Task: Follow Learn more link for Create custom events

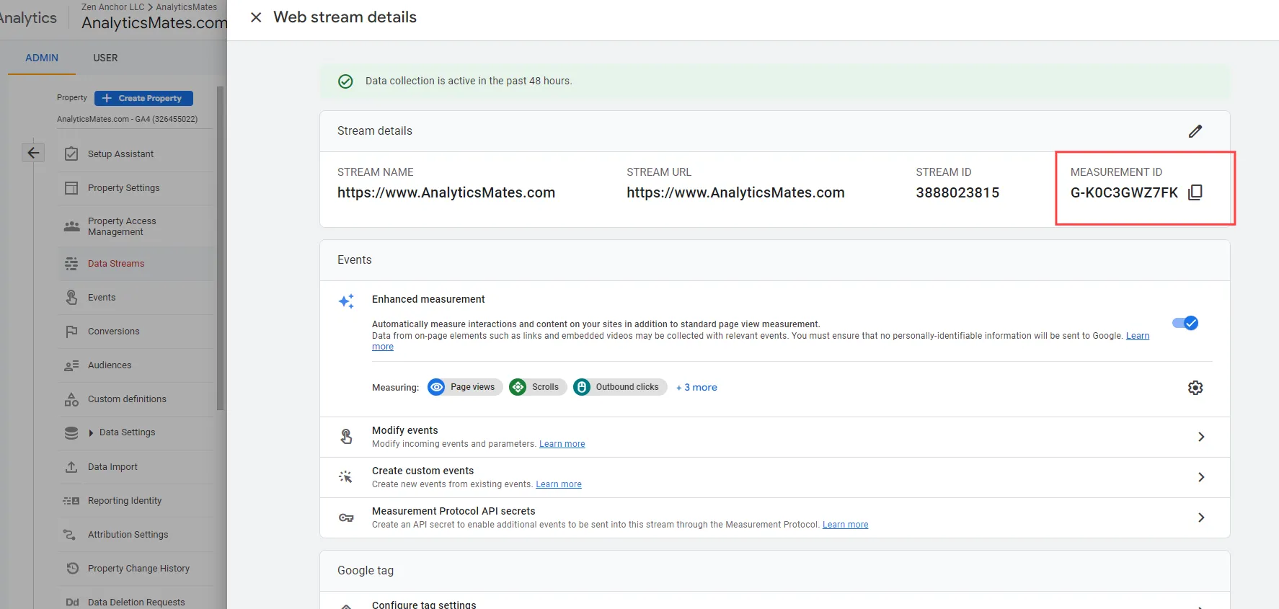Action: 559,484
